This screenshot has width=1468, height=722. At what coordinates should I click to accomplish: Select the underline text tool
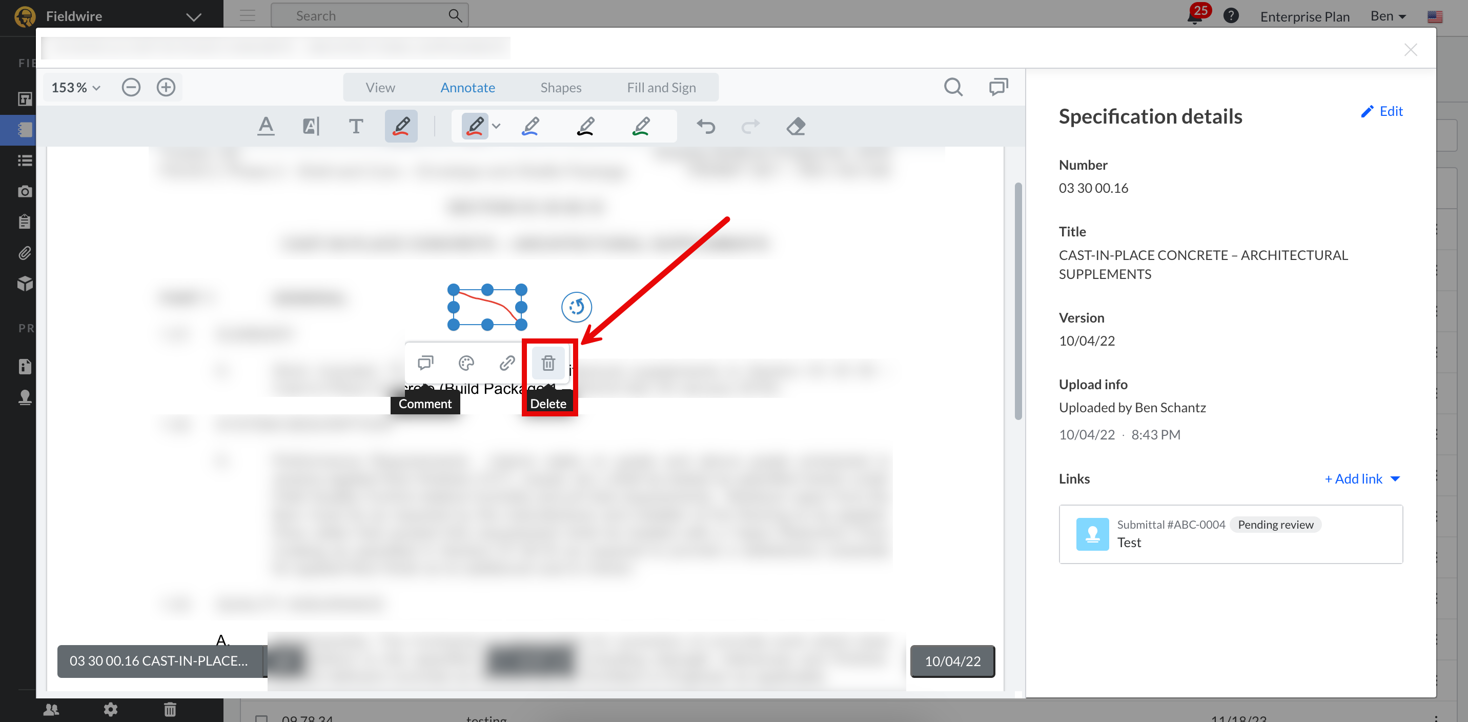pyautogui.click(x=266, y=126)
